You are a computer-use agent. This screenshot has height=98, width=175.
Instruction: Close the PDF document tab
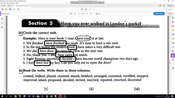click(x=29, y=5)
